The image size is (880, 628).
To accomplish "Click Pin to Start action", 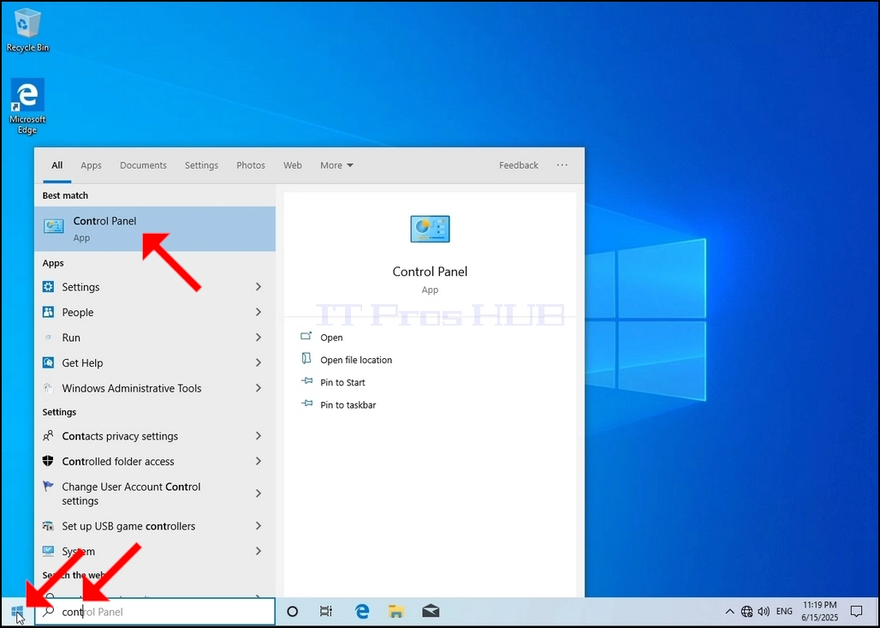I will pos(333,382).
